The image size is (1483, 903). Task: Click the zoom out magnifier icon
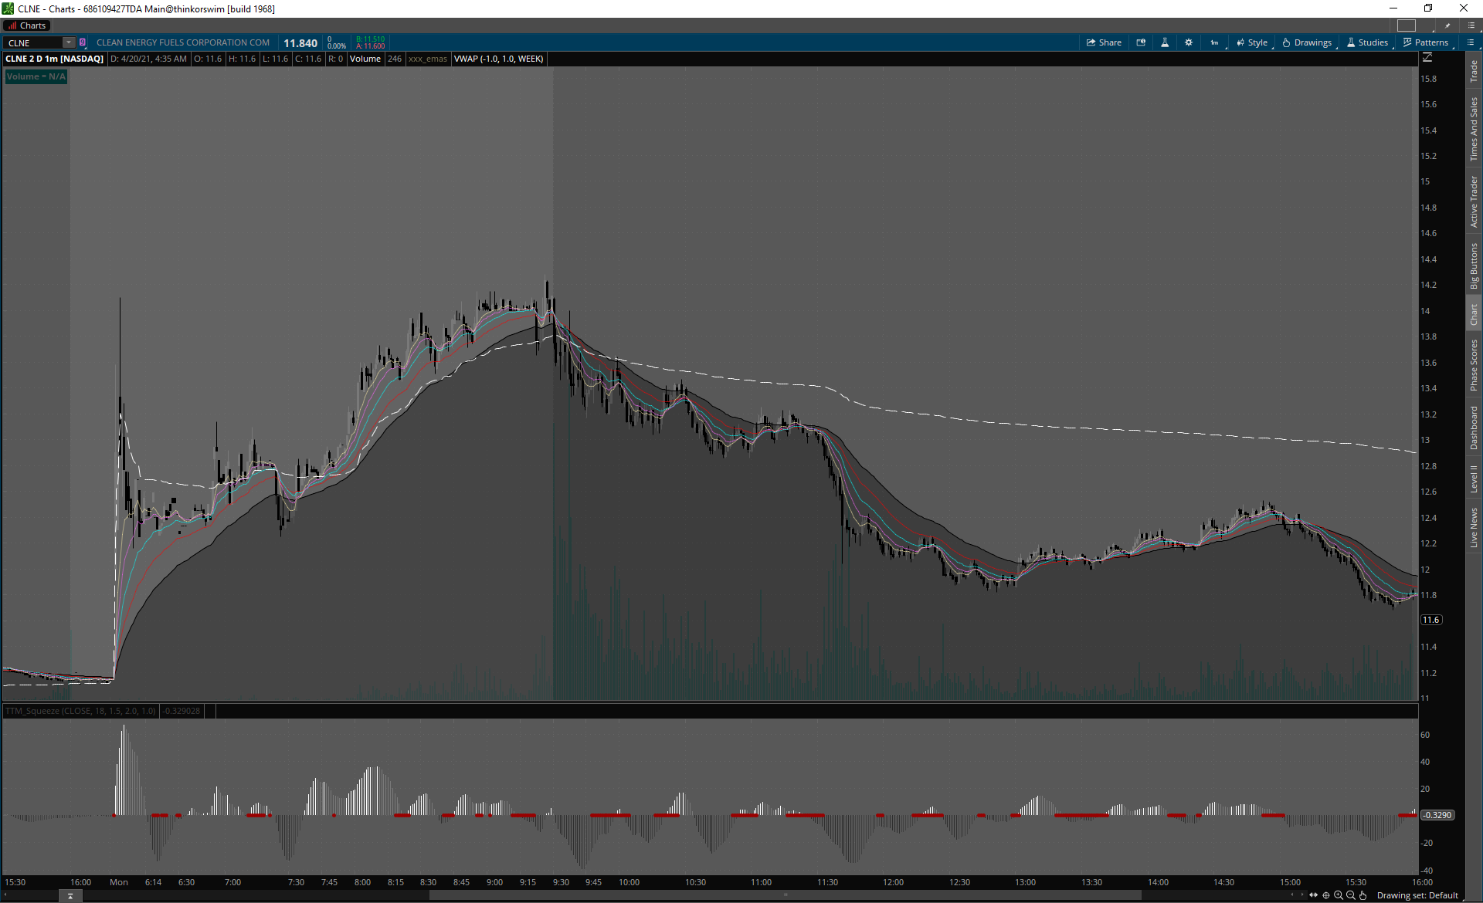click(1351, 895)
